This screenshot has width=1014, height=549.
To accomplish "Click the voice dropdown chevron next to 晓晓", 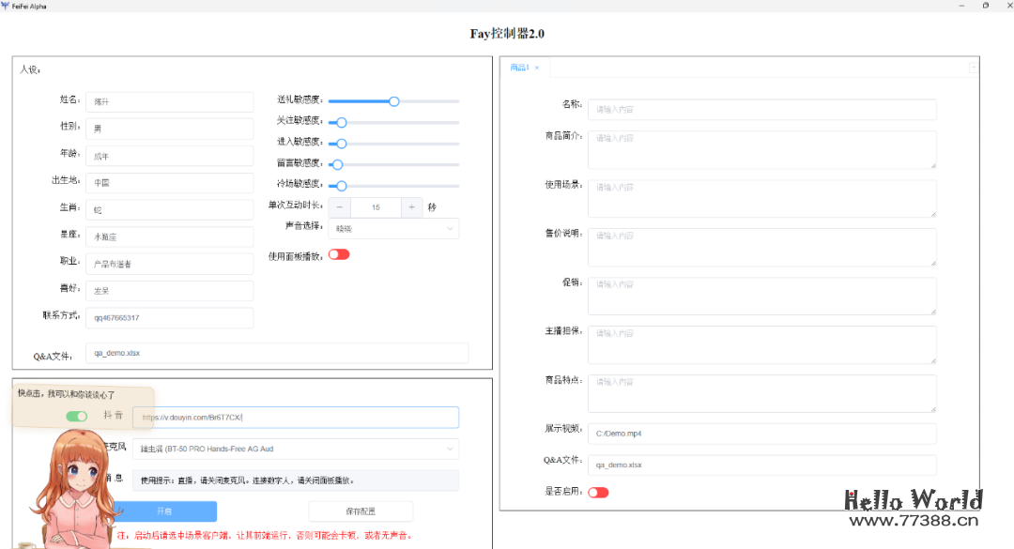I will [448, 228].
